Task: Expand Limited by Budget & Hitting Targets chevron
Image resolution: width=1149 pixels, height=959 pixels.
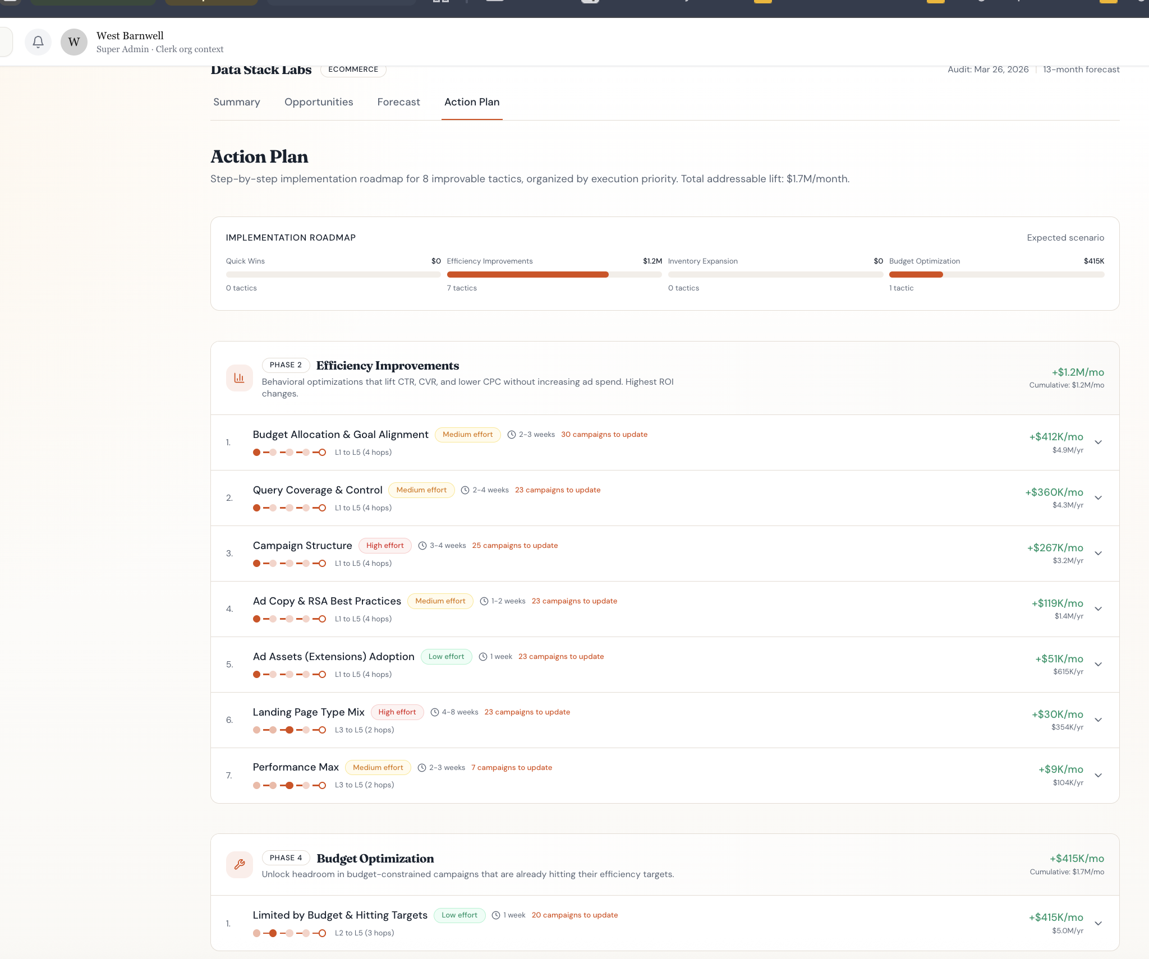Action: 1099,924
